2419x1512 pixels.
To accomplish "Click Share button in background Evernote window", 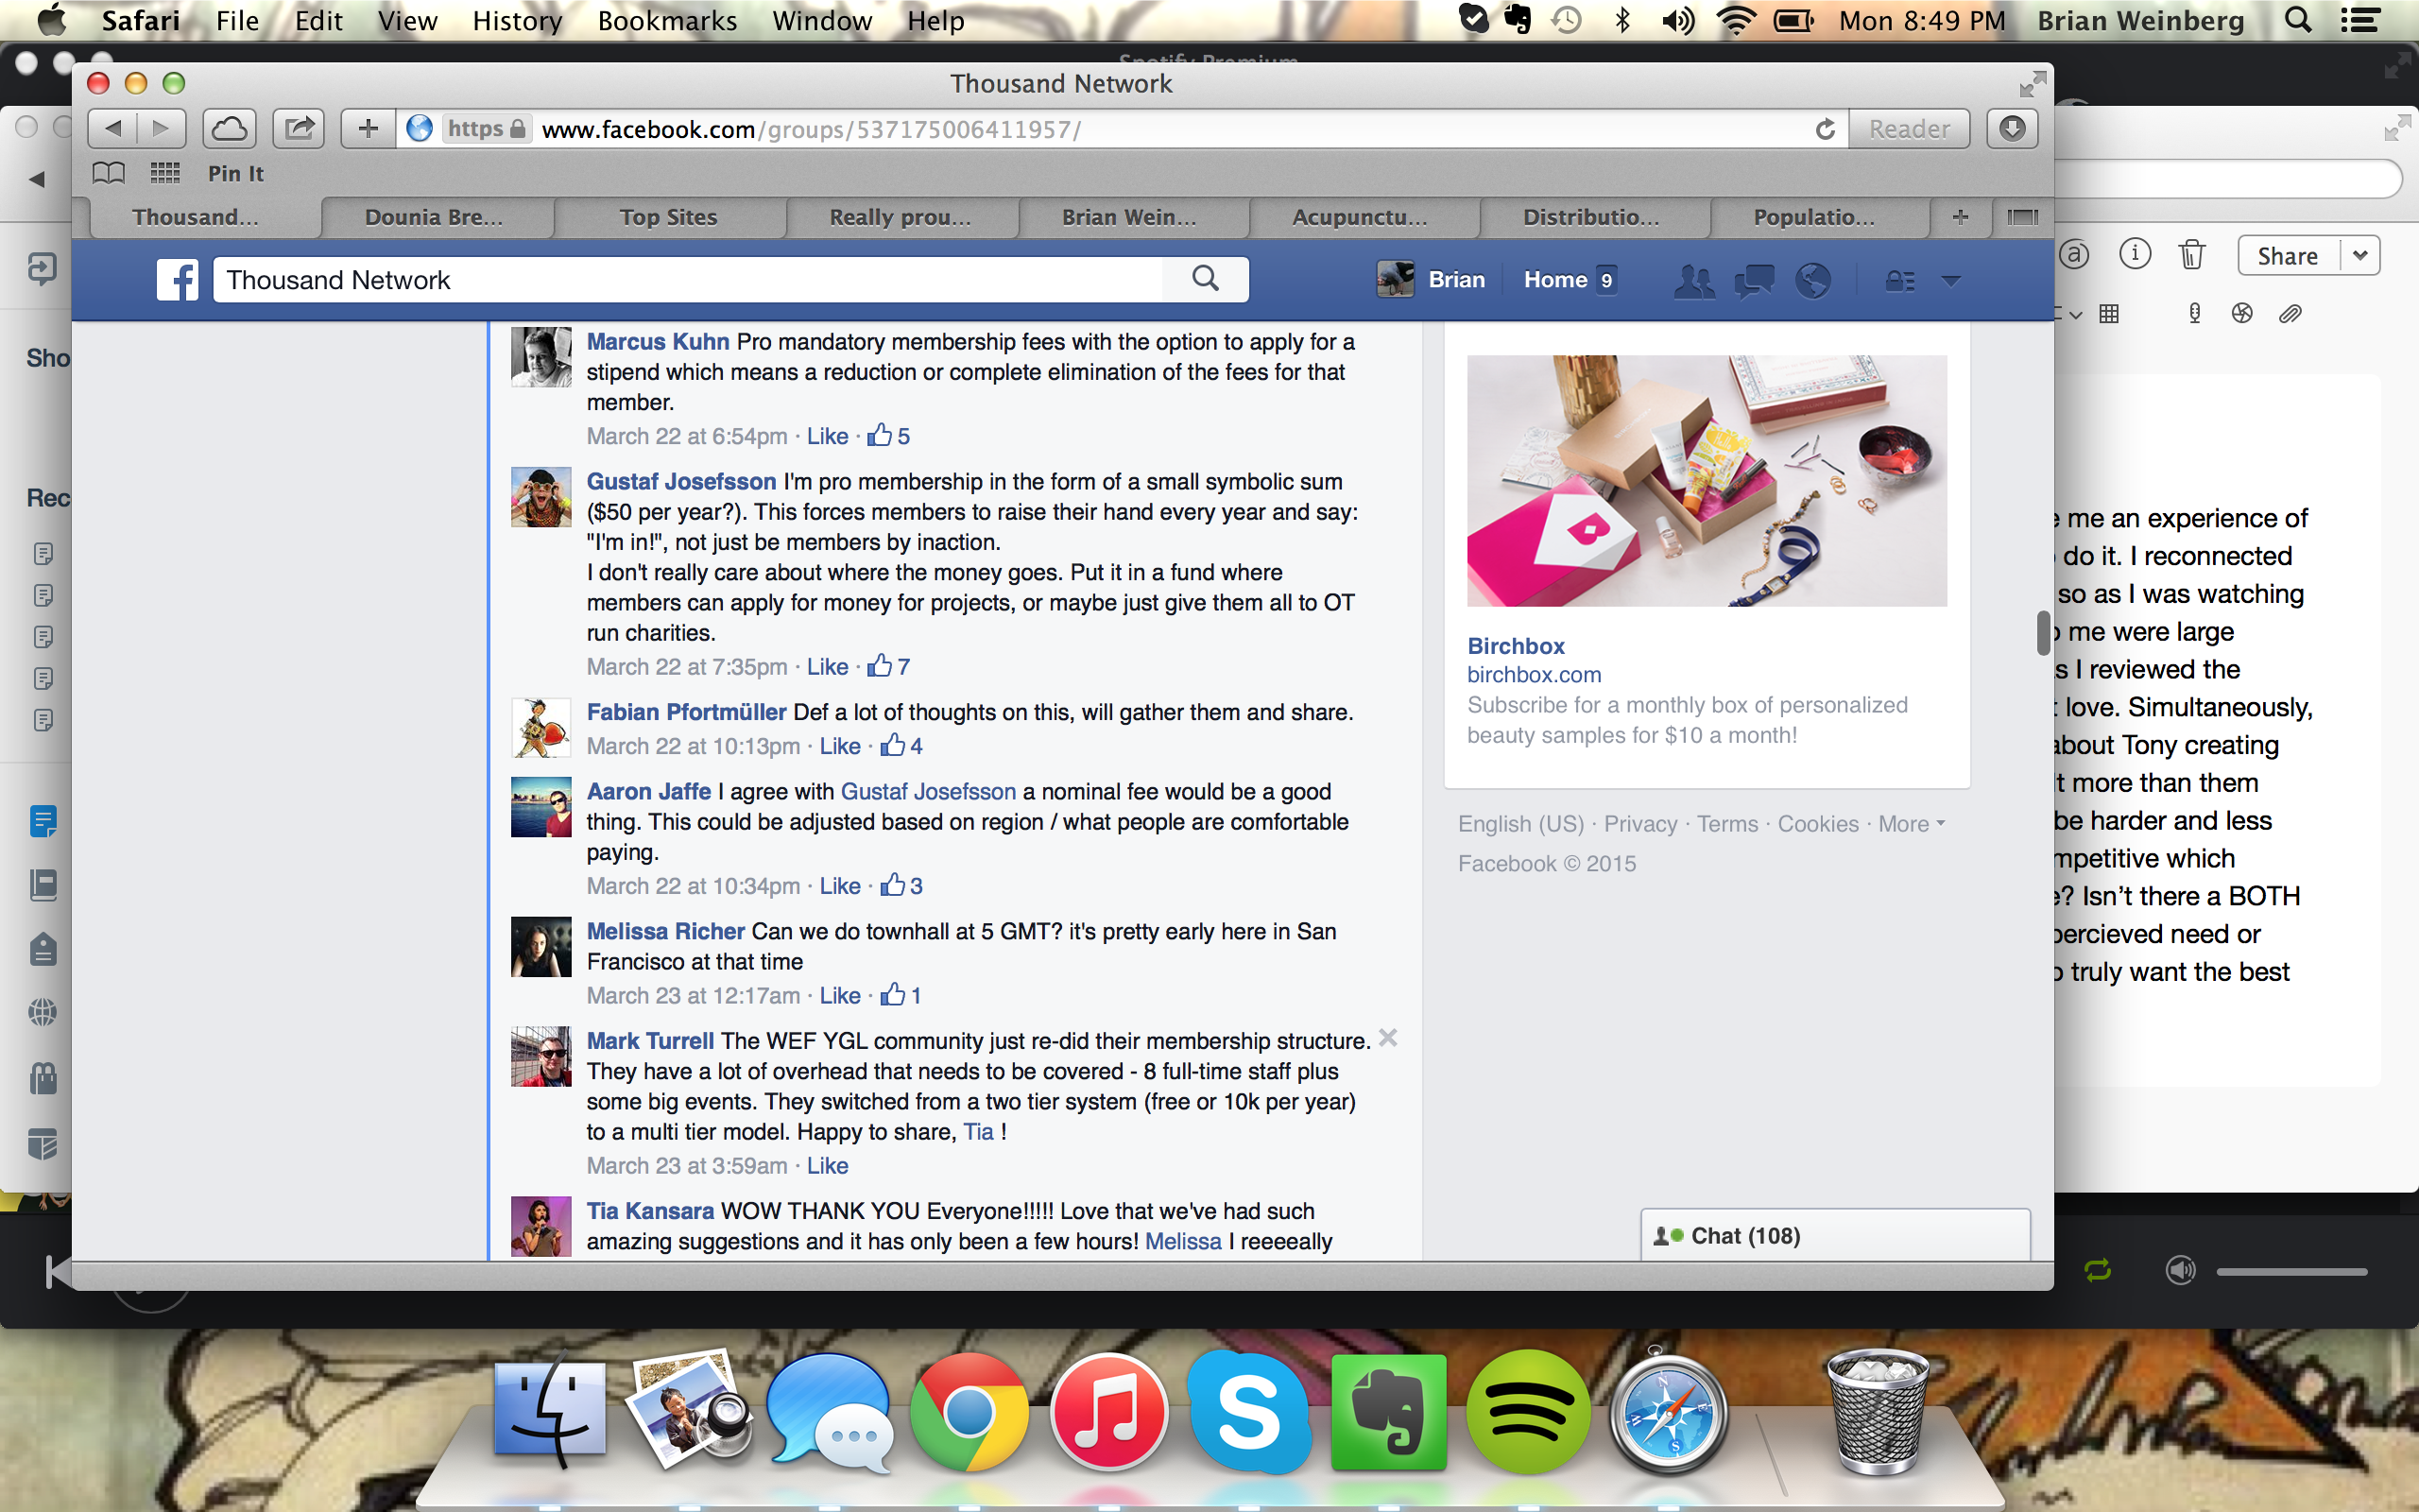I will pos(2287,256).
